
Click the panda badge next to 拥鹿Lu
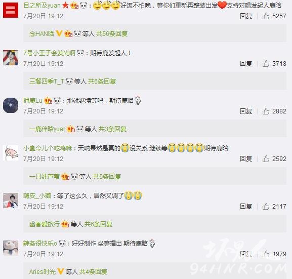(x=57, y=100)
